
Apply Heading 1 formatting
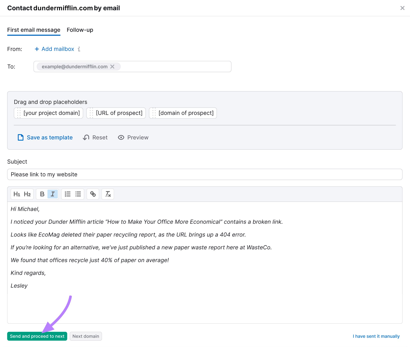pos(17,194)
